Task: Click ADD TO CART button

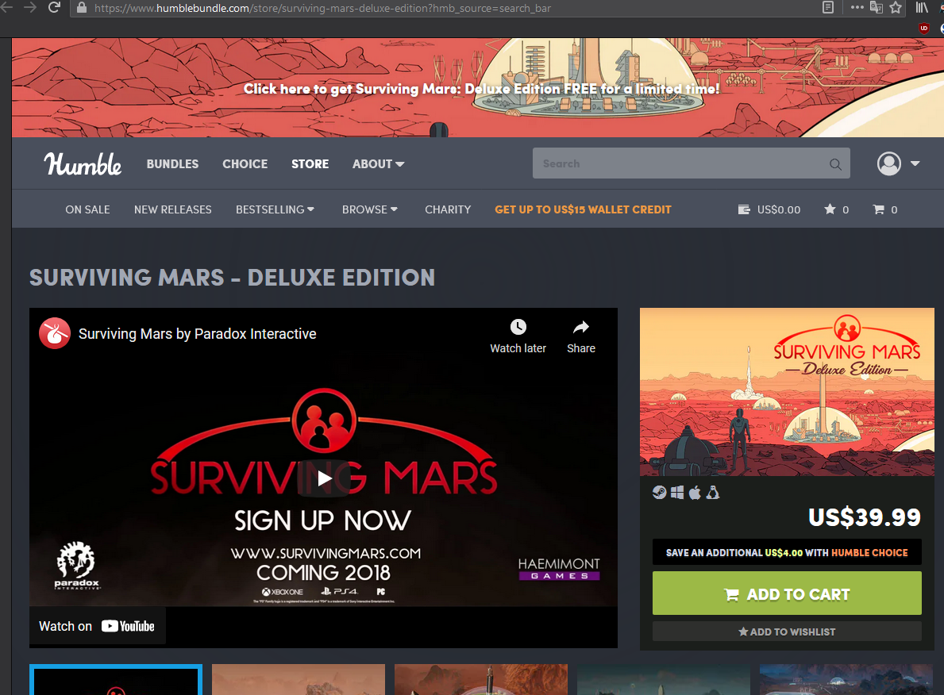Action: click(787, 593)
